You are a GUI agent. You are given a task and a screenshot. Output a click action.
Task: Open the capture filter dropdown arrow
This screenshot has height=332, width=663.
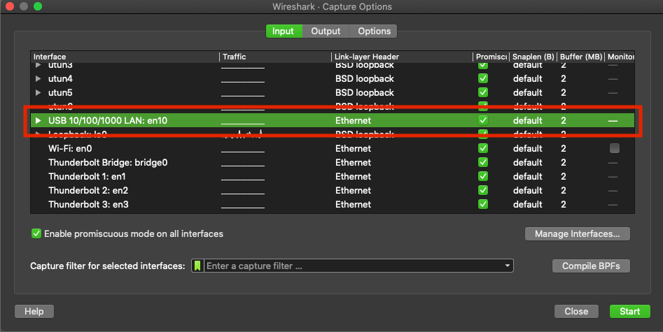click(507, 266)
